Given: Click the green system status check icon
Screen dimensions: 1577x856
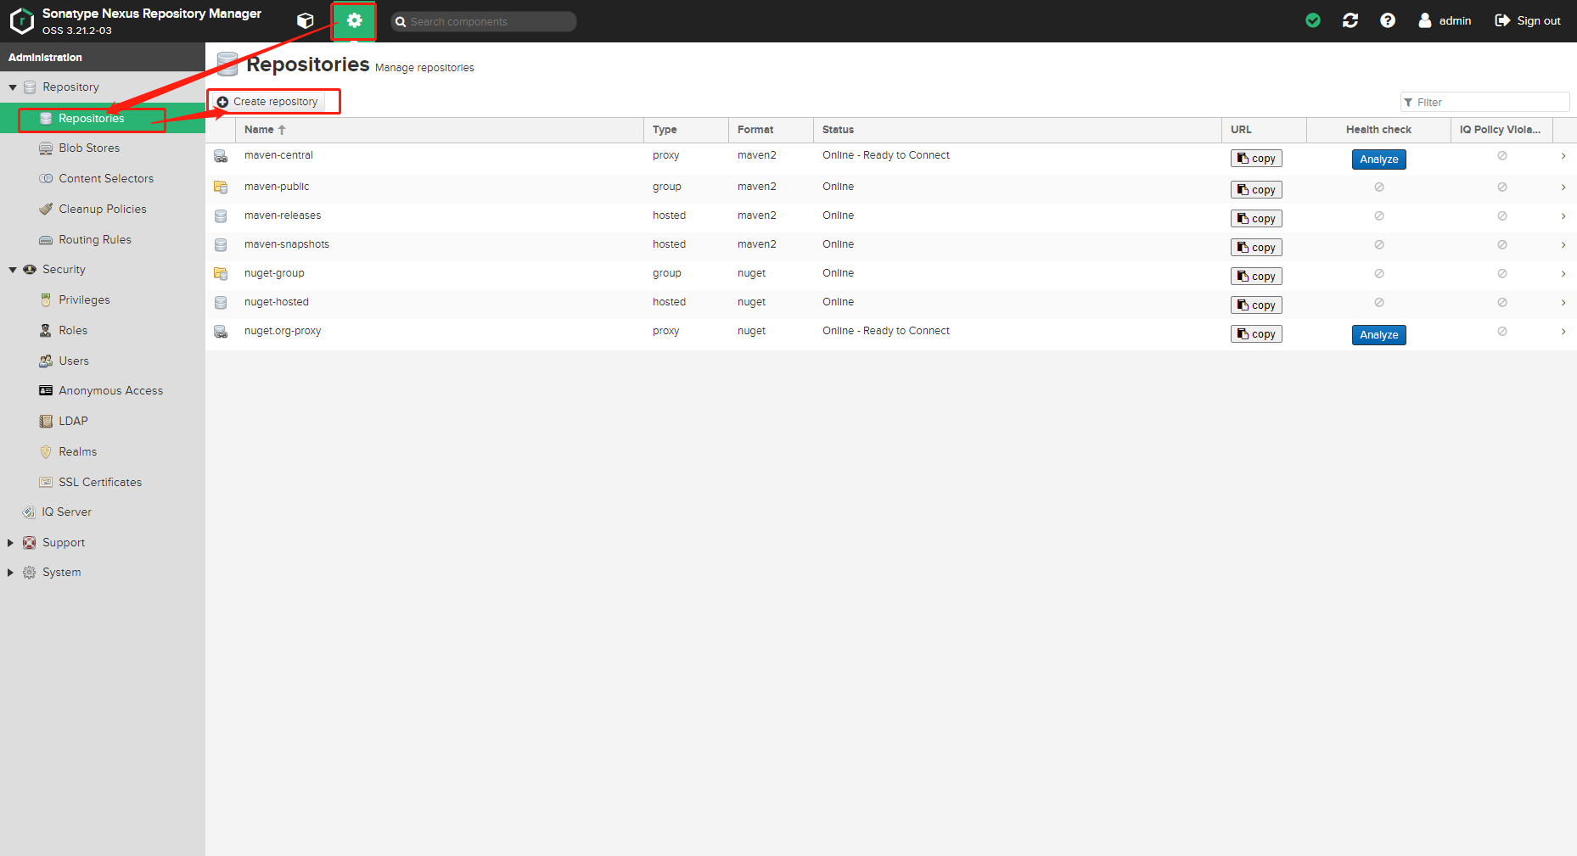Looking at the screenshot, I should 1313,20.
